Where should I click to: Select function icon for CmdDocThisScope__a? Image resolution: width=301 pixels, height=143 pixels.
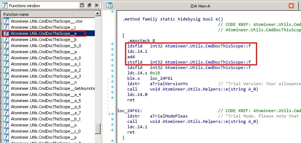click(x=6, y=52)
